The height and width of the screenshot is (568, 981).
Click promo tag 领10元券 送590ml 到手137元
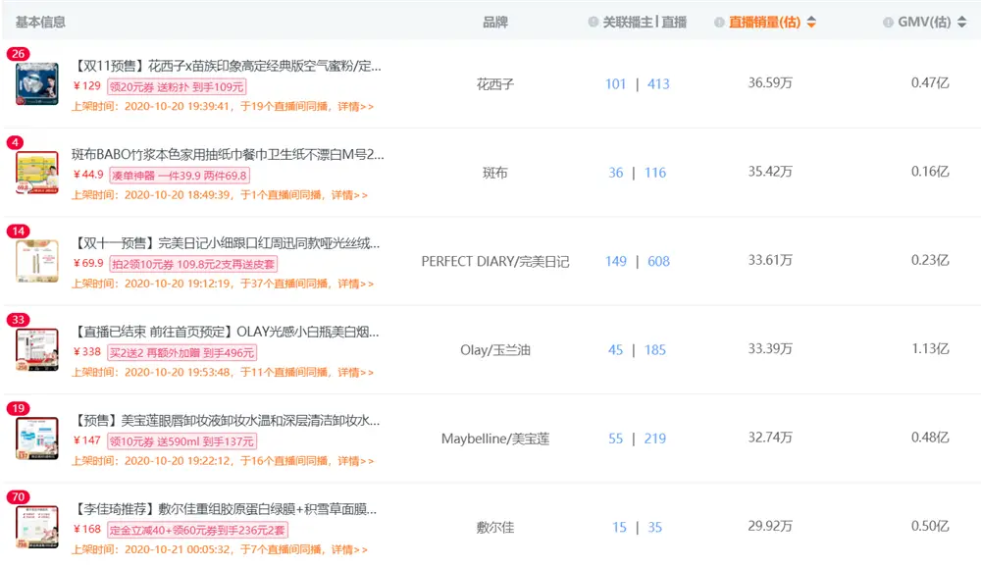tap(182, 441)
